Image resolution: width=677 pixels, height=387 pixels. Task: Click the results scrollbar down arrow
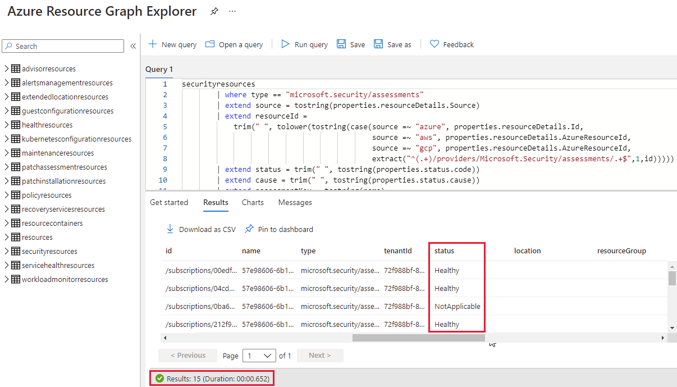672,327
